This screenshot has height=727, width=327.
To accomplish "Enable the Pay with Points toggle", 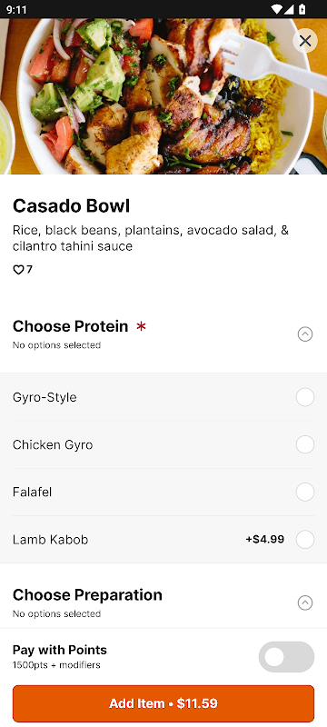I will [286, 657].
